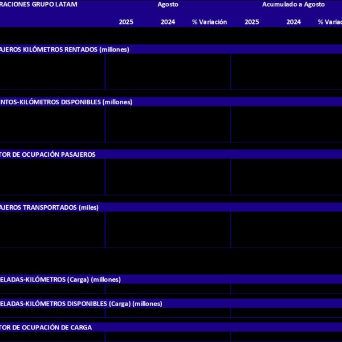Select the KILÓMETROS RENTADOS (millones) section row

click(x=64, y=50)
